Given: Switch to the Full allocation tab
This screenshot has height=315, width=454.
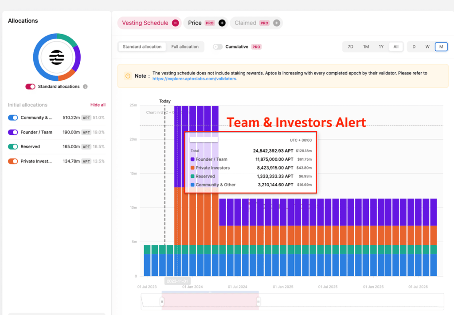Looking at the screenshot, I should pyautogui.click(x=185, y=47).
